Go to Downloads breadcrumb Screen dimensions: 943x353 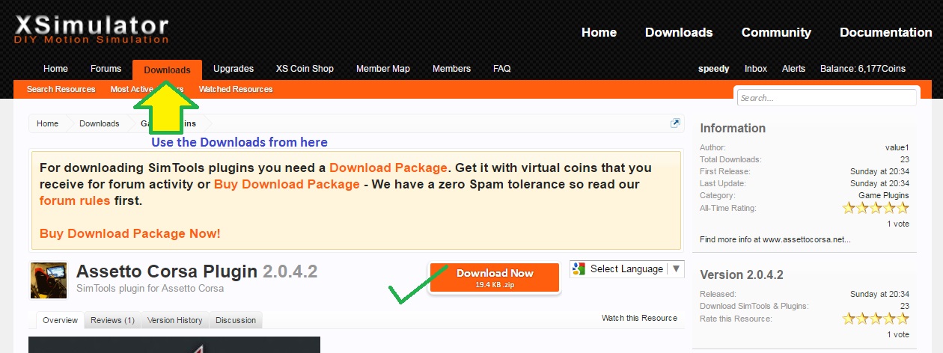point(99,123)
